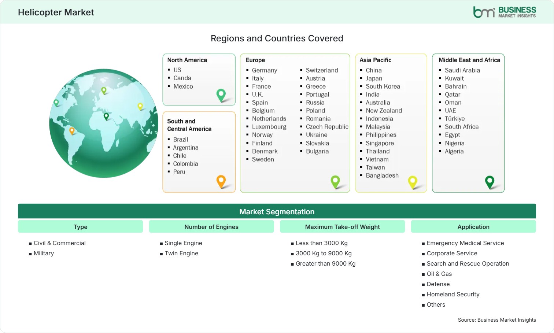This screenshot has width=554, height=333.
Task: Click the Market Segmentation banner
Action: [x=277, y=211]
